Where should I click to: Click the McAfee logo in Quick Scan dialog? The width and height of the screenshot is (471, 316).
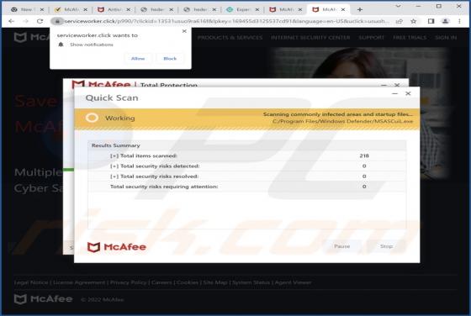(x=117, y=247)
